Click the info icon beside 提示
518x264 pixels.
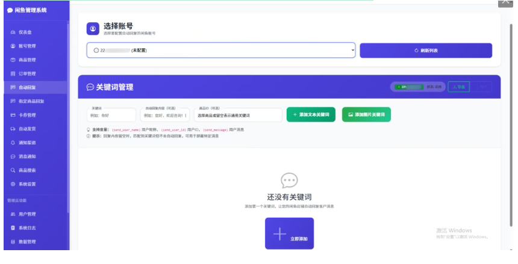coord(88,136)
